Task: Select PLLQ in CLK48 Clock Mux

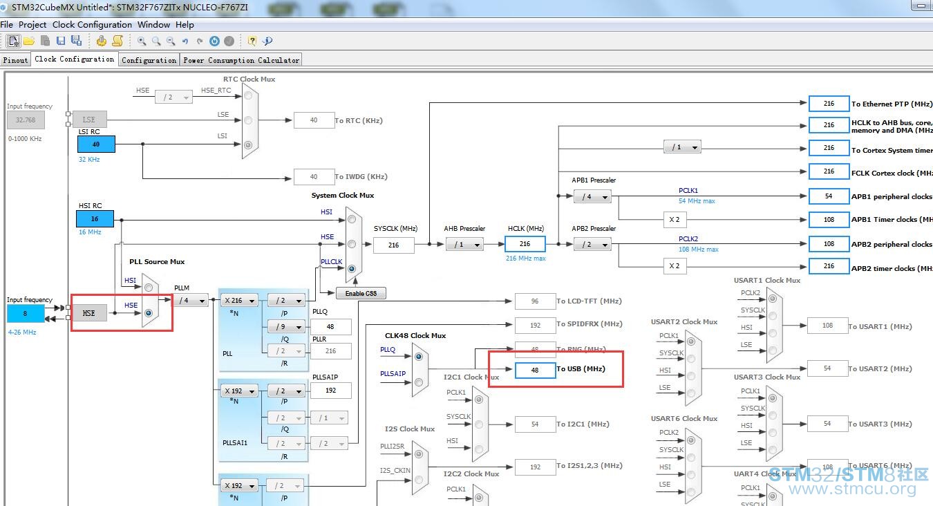Action: [419, 357]
